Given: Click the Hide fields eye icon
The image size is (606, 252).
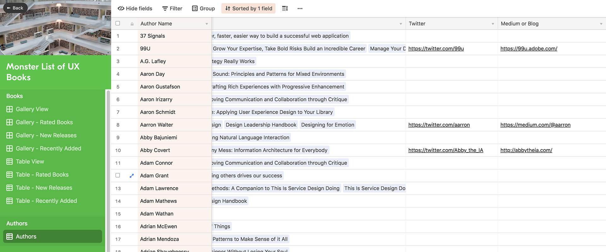Looking at the screenshot, I should (x=121, y=9).
